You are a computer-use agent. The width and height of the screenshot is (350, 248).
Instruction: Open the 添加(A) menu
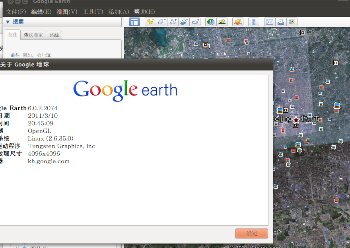(119, 12)
